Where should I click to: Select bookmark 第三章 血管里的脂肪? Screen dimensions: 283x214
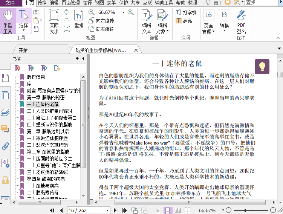tap(48, 152)
